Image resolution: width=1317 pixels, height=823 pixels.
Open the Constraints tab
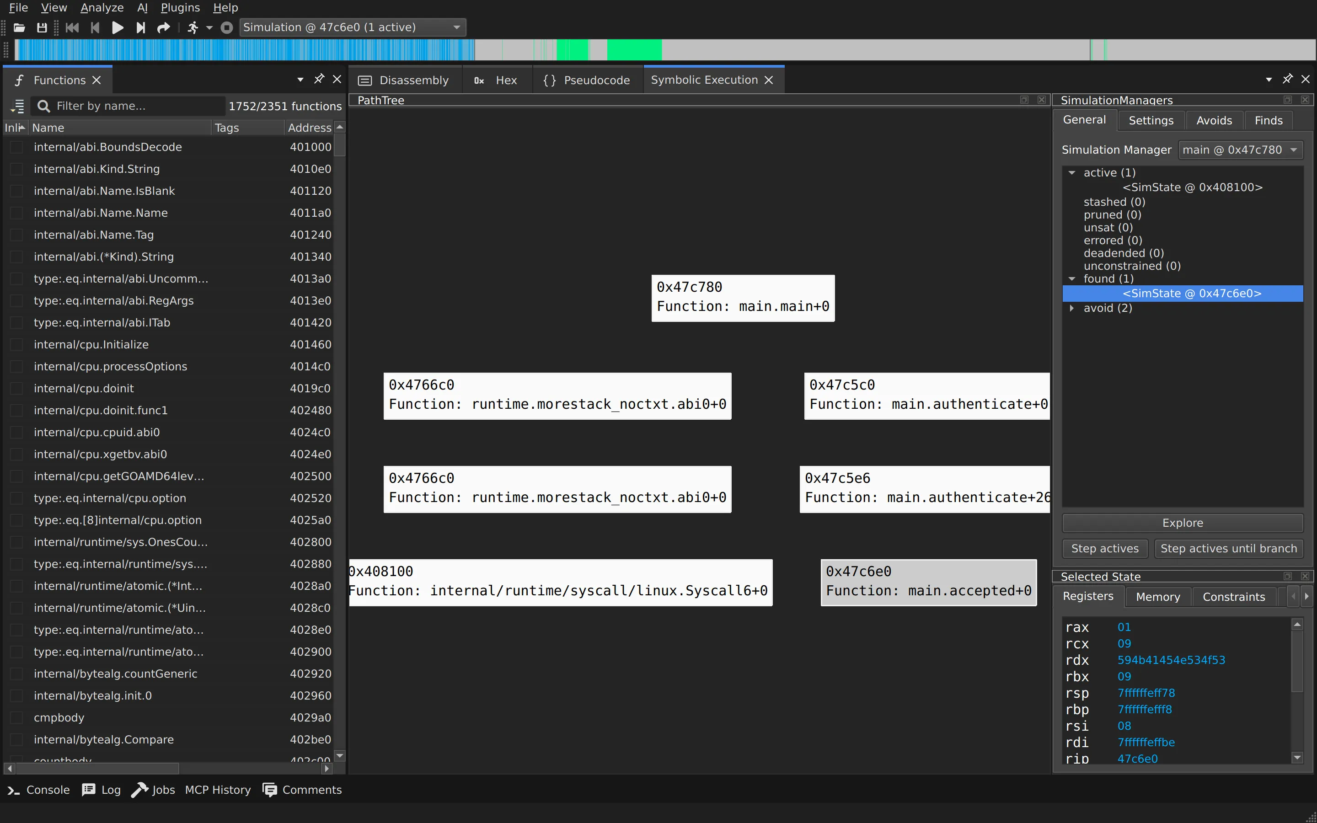pos(1233,597)
